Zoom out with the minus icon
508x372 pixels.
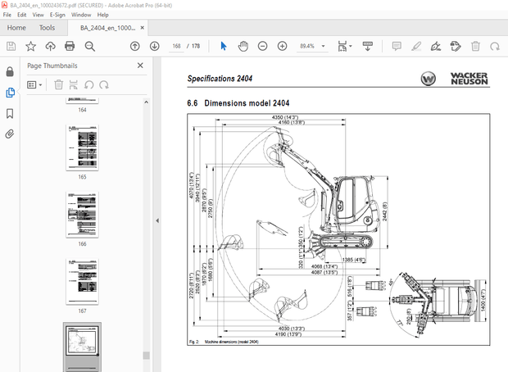click(x=262, y=47)
